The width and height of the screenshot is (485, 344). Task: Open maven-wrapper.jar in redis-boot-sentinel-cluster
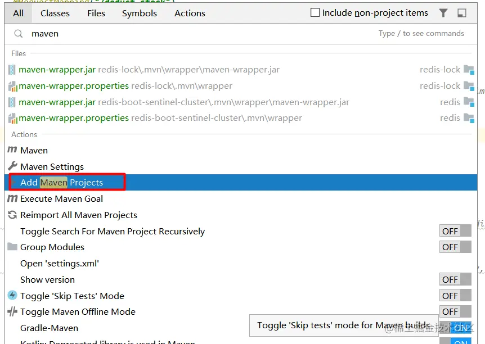[241, 102]
